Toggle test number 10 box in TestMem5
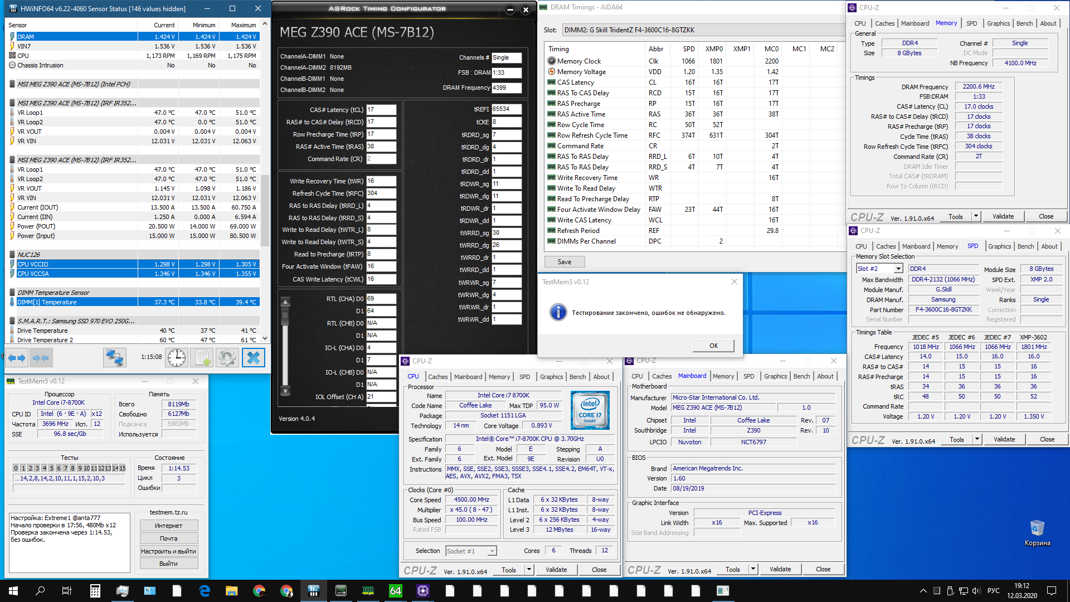The image size is (1070, 602). tap(86, 468)
